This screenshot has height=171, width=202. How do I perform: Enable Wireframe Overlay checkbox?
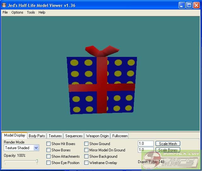click(86, 163)
